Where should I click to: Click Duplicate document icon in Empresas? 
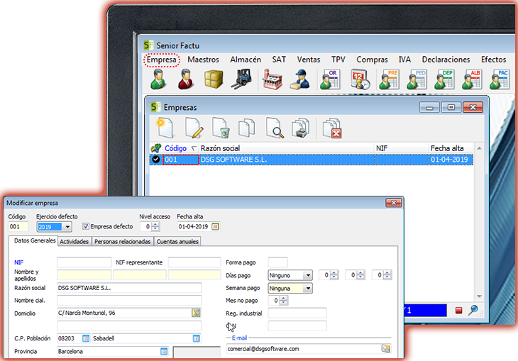246,128
